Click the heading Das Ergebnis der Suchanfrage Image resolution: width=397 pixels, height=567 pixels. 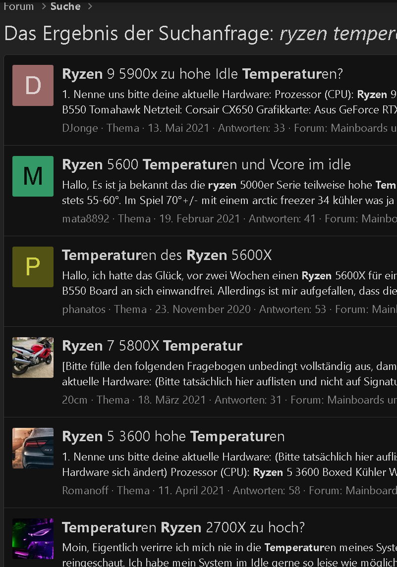coord(201,34)
